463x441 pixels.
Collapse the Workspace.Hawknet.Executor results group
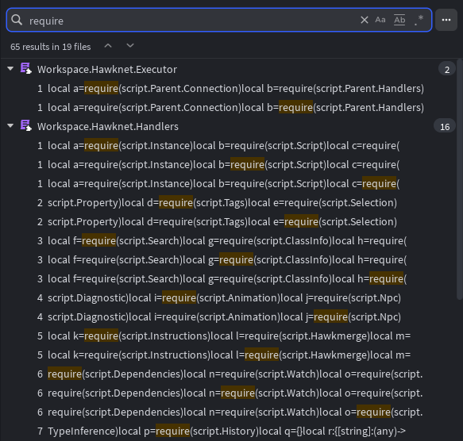point(10,69)
